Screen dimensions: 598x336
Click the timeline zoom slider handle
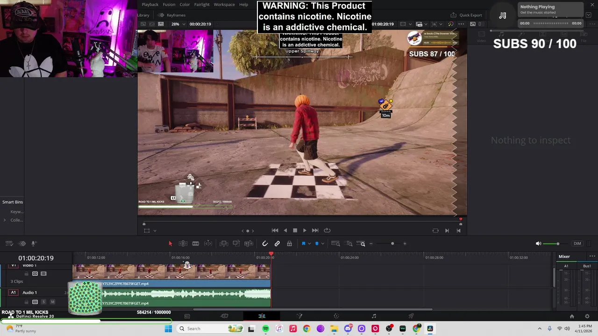[392, 244]
